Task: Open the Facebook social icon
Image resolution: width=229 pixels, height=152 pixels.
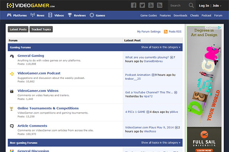Action: [134, 5]
